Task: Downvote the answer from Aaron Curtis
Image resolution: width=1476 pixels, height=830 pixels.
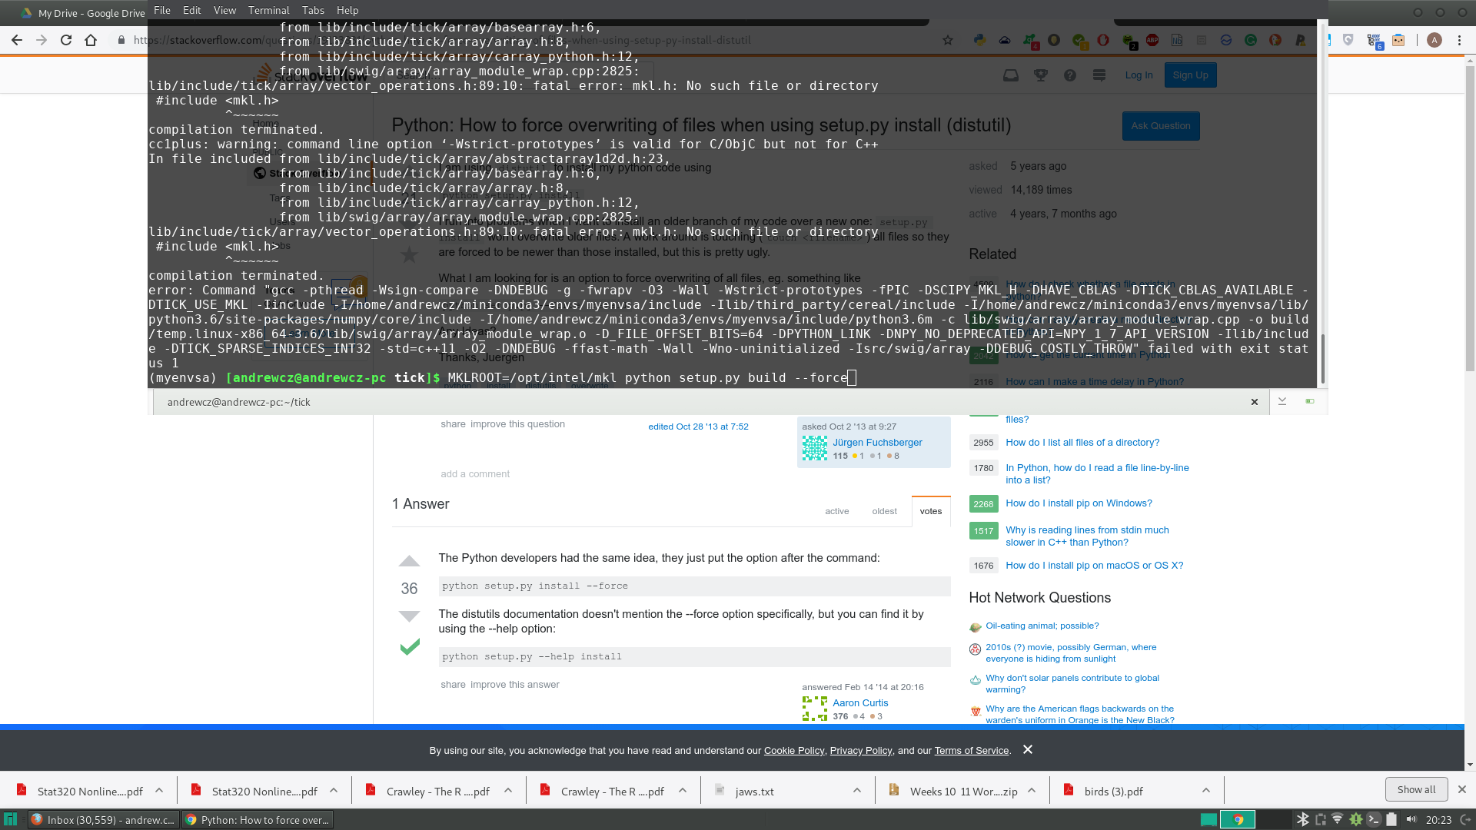Action: [x=409, y=616]
